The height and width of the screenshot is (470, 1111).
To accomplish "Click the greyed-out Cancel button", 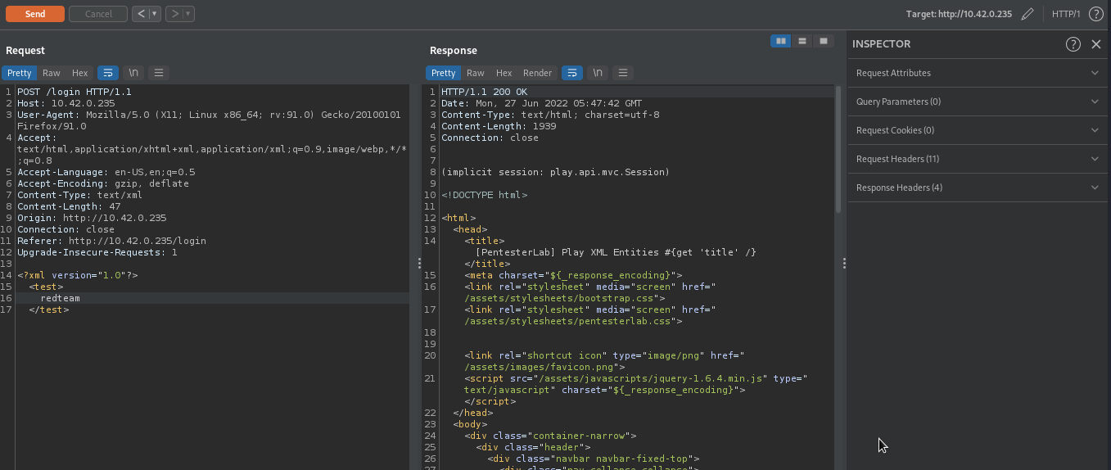I will pyautogui.click(x=98, y=14).
